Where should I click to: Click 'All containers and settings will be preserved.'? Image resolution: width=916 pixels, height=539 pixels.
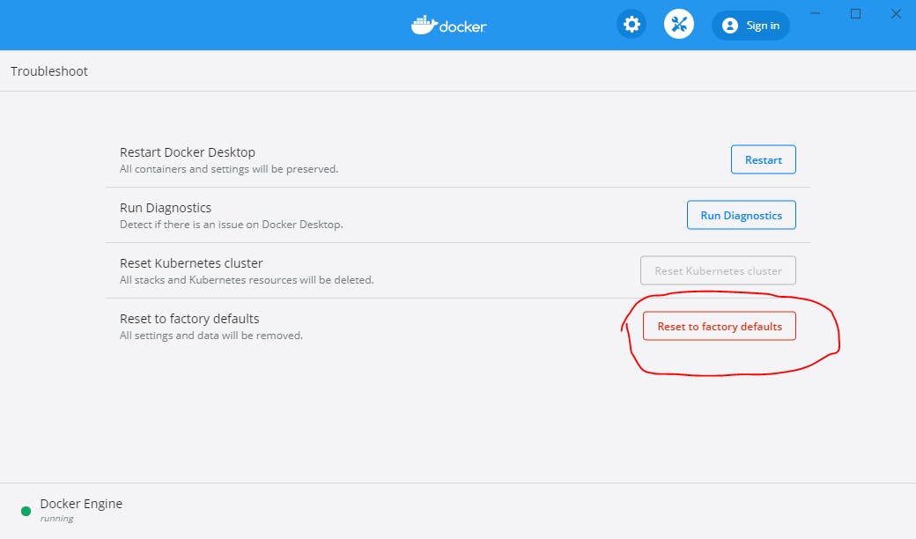pos(229,169)
